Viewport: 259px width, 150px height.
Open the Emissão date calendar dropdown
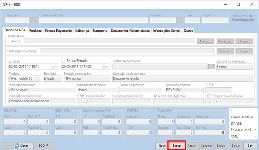coord(54,67)
